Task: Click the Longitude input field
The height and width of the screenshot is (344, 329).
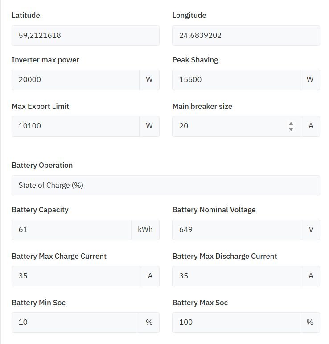Action: [x=246, y=36]
